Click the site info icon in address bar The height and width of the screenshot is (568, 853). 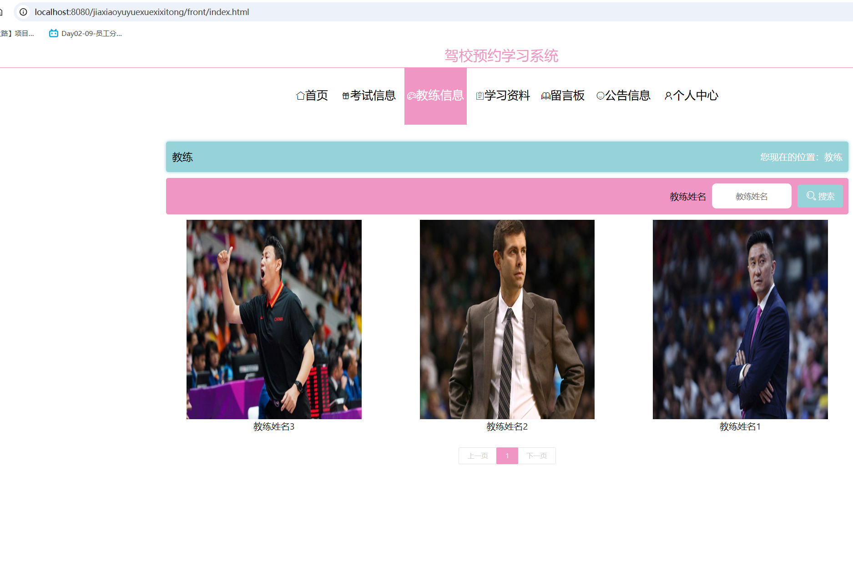tap(23, 12)
